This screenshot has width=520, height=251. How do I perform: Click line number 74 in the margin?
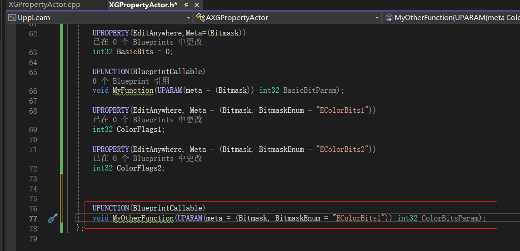pyautogui.click(x=33, y=189)
